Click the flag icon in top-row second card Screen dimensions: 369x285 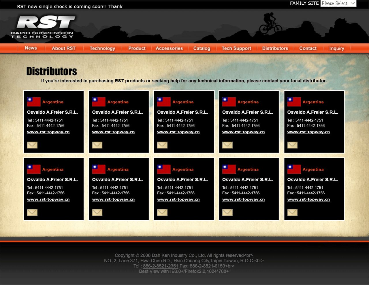pos(99,102)
